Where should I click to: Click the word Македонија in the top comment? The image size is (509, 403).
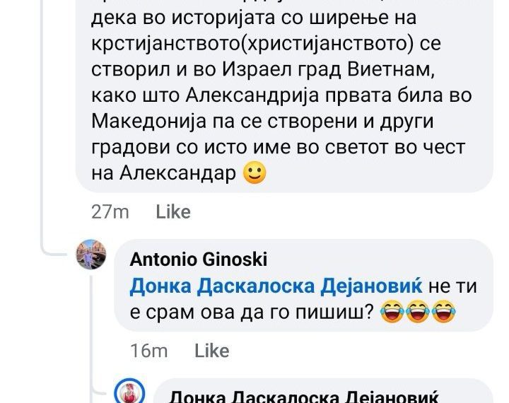click(149, 121)
